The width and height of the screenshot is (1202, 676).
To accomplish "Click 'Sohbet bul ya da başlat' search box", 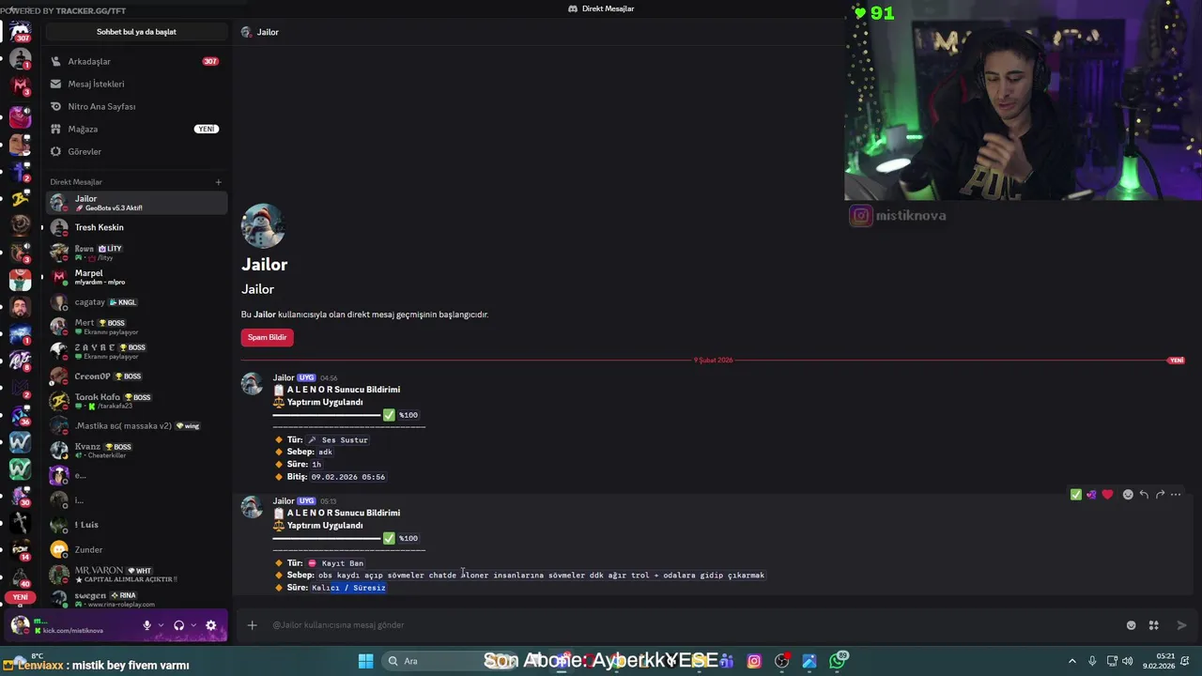I will (136, 32).
